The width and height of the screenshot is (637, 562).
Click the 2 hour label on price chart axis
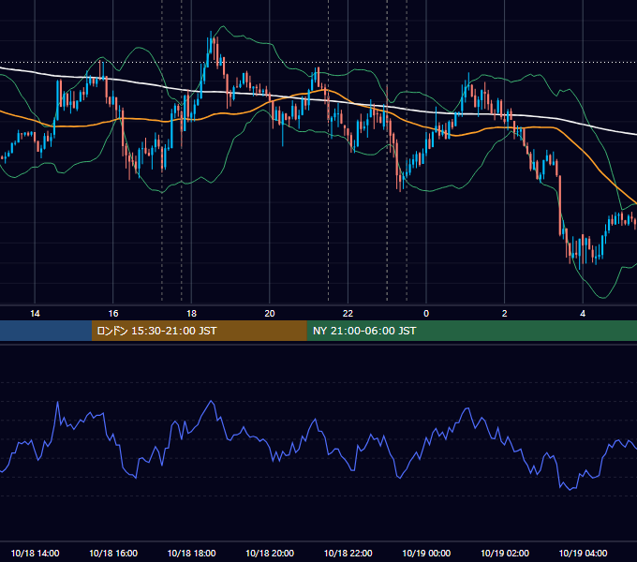coord(505,314)
